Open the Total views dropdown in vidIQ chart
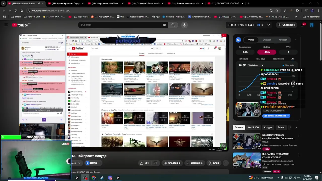 (x=256, y=65)
